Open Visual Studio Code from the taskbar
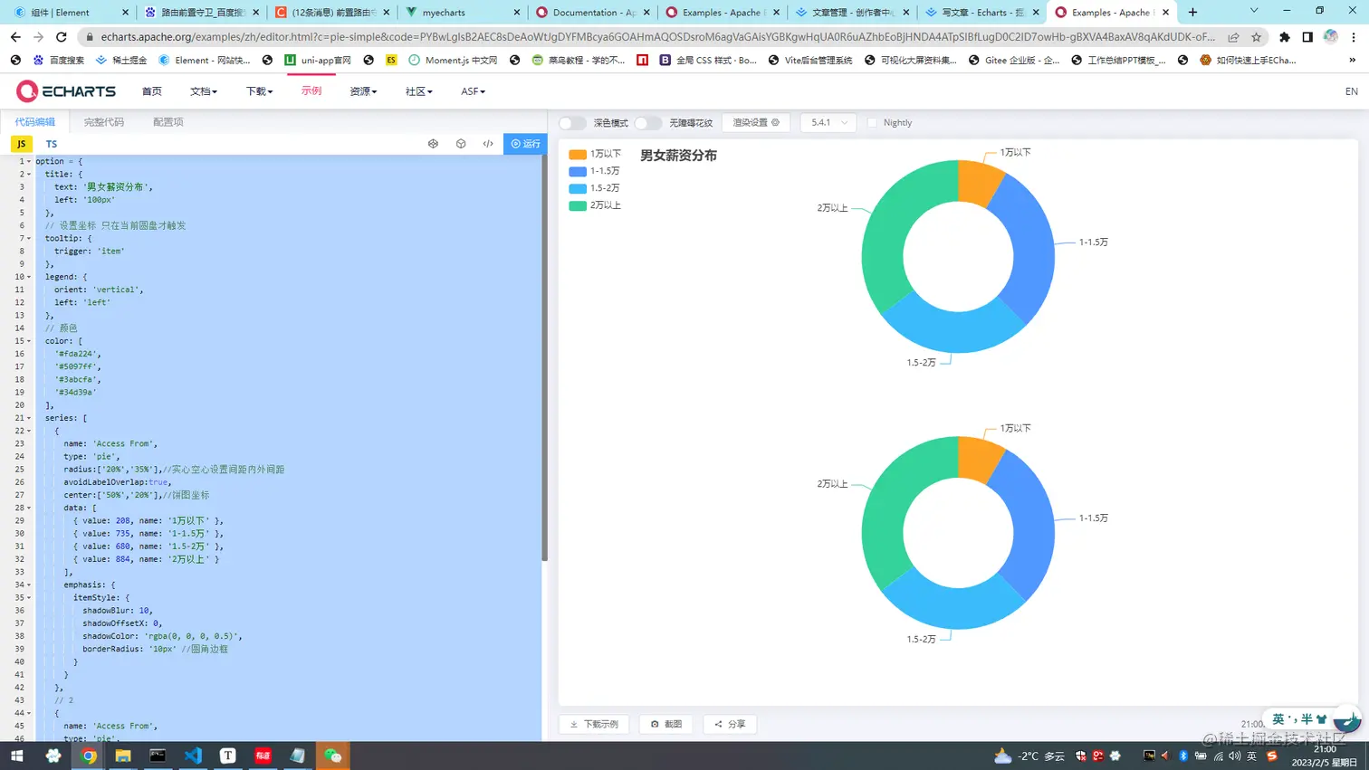The image size is (1369, 770). pos(193,756)
